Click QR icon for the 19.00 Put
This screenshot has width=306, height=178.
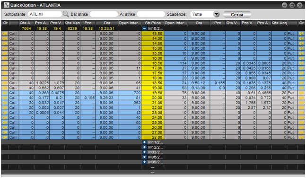tap(301, 88)
